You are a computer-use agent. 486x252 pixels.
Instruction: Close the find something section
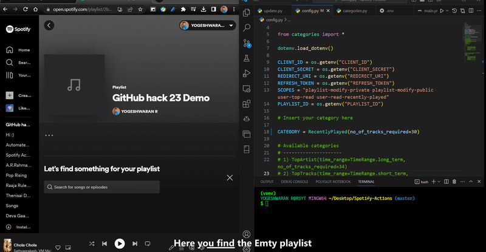[x=230, y=177]
